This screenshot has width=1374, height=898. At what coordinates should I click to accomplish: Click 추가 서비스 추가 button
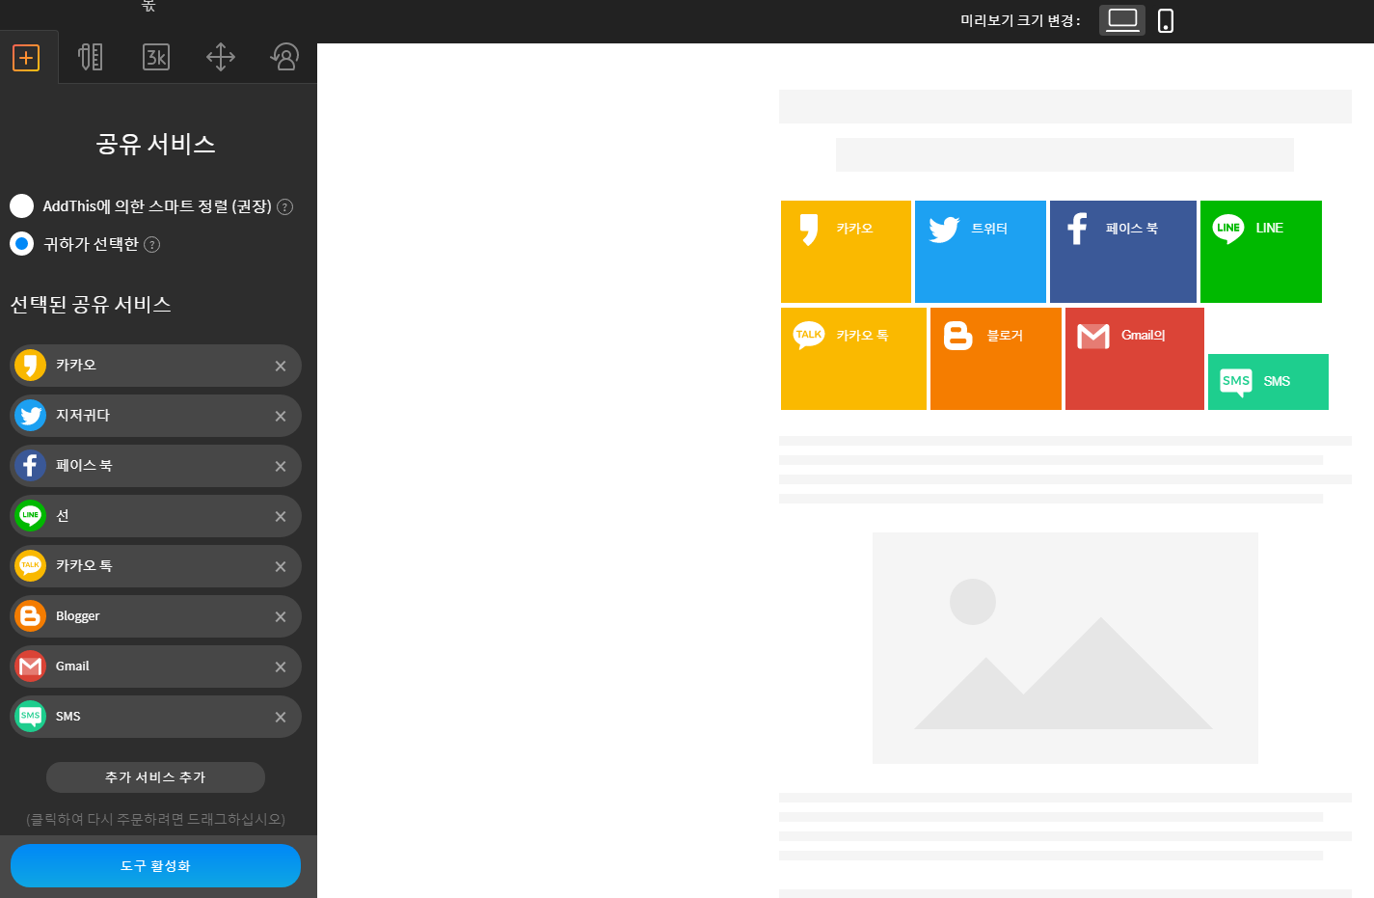pos(155,777)
